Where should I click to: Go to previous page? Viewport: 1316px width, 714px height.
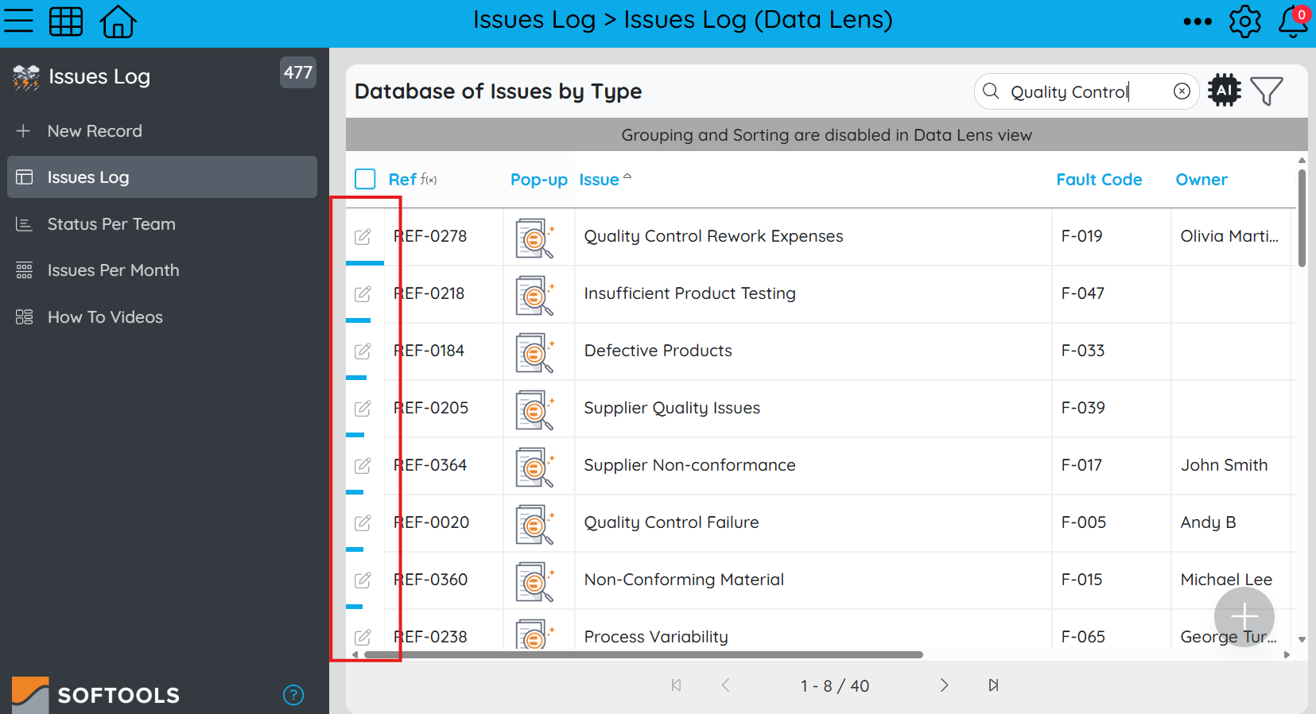point(725,685)
